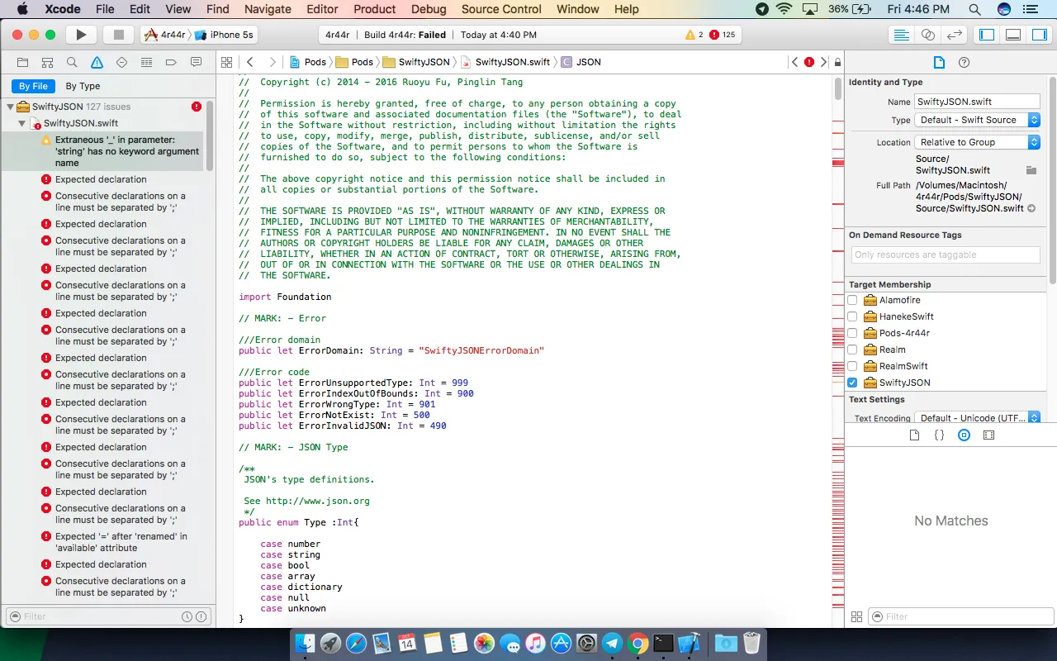Open the Text Encoding dropdown

(977, 418)
